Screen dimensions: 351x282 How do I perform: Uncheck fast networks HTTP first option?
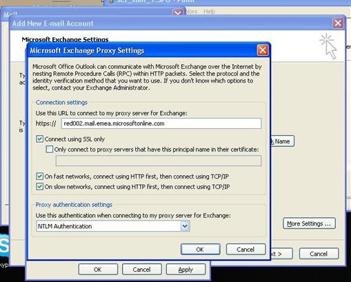pos(39,177)
